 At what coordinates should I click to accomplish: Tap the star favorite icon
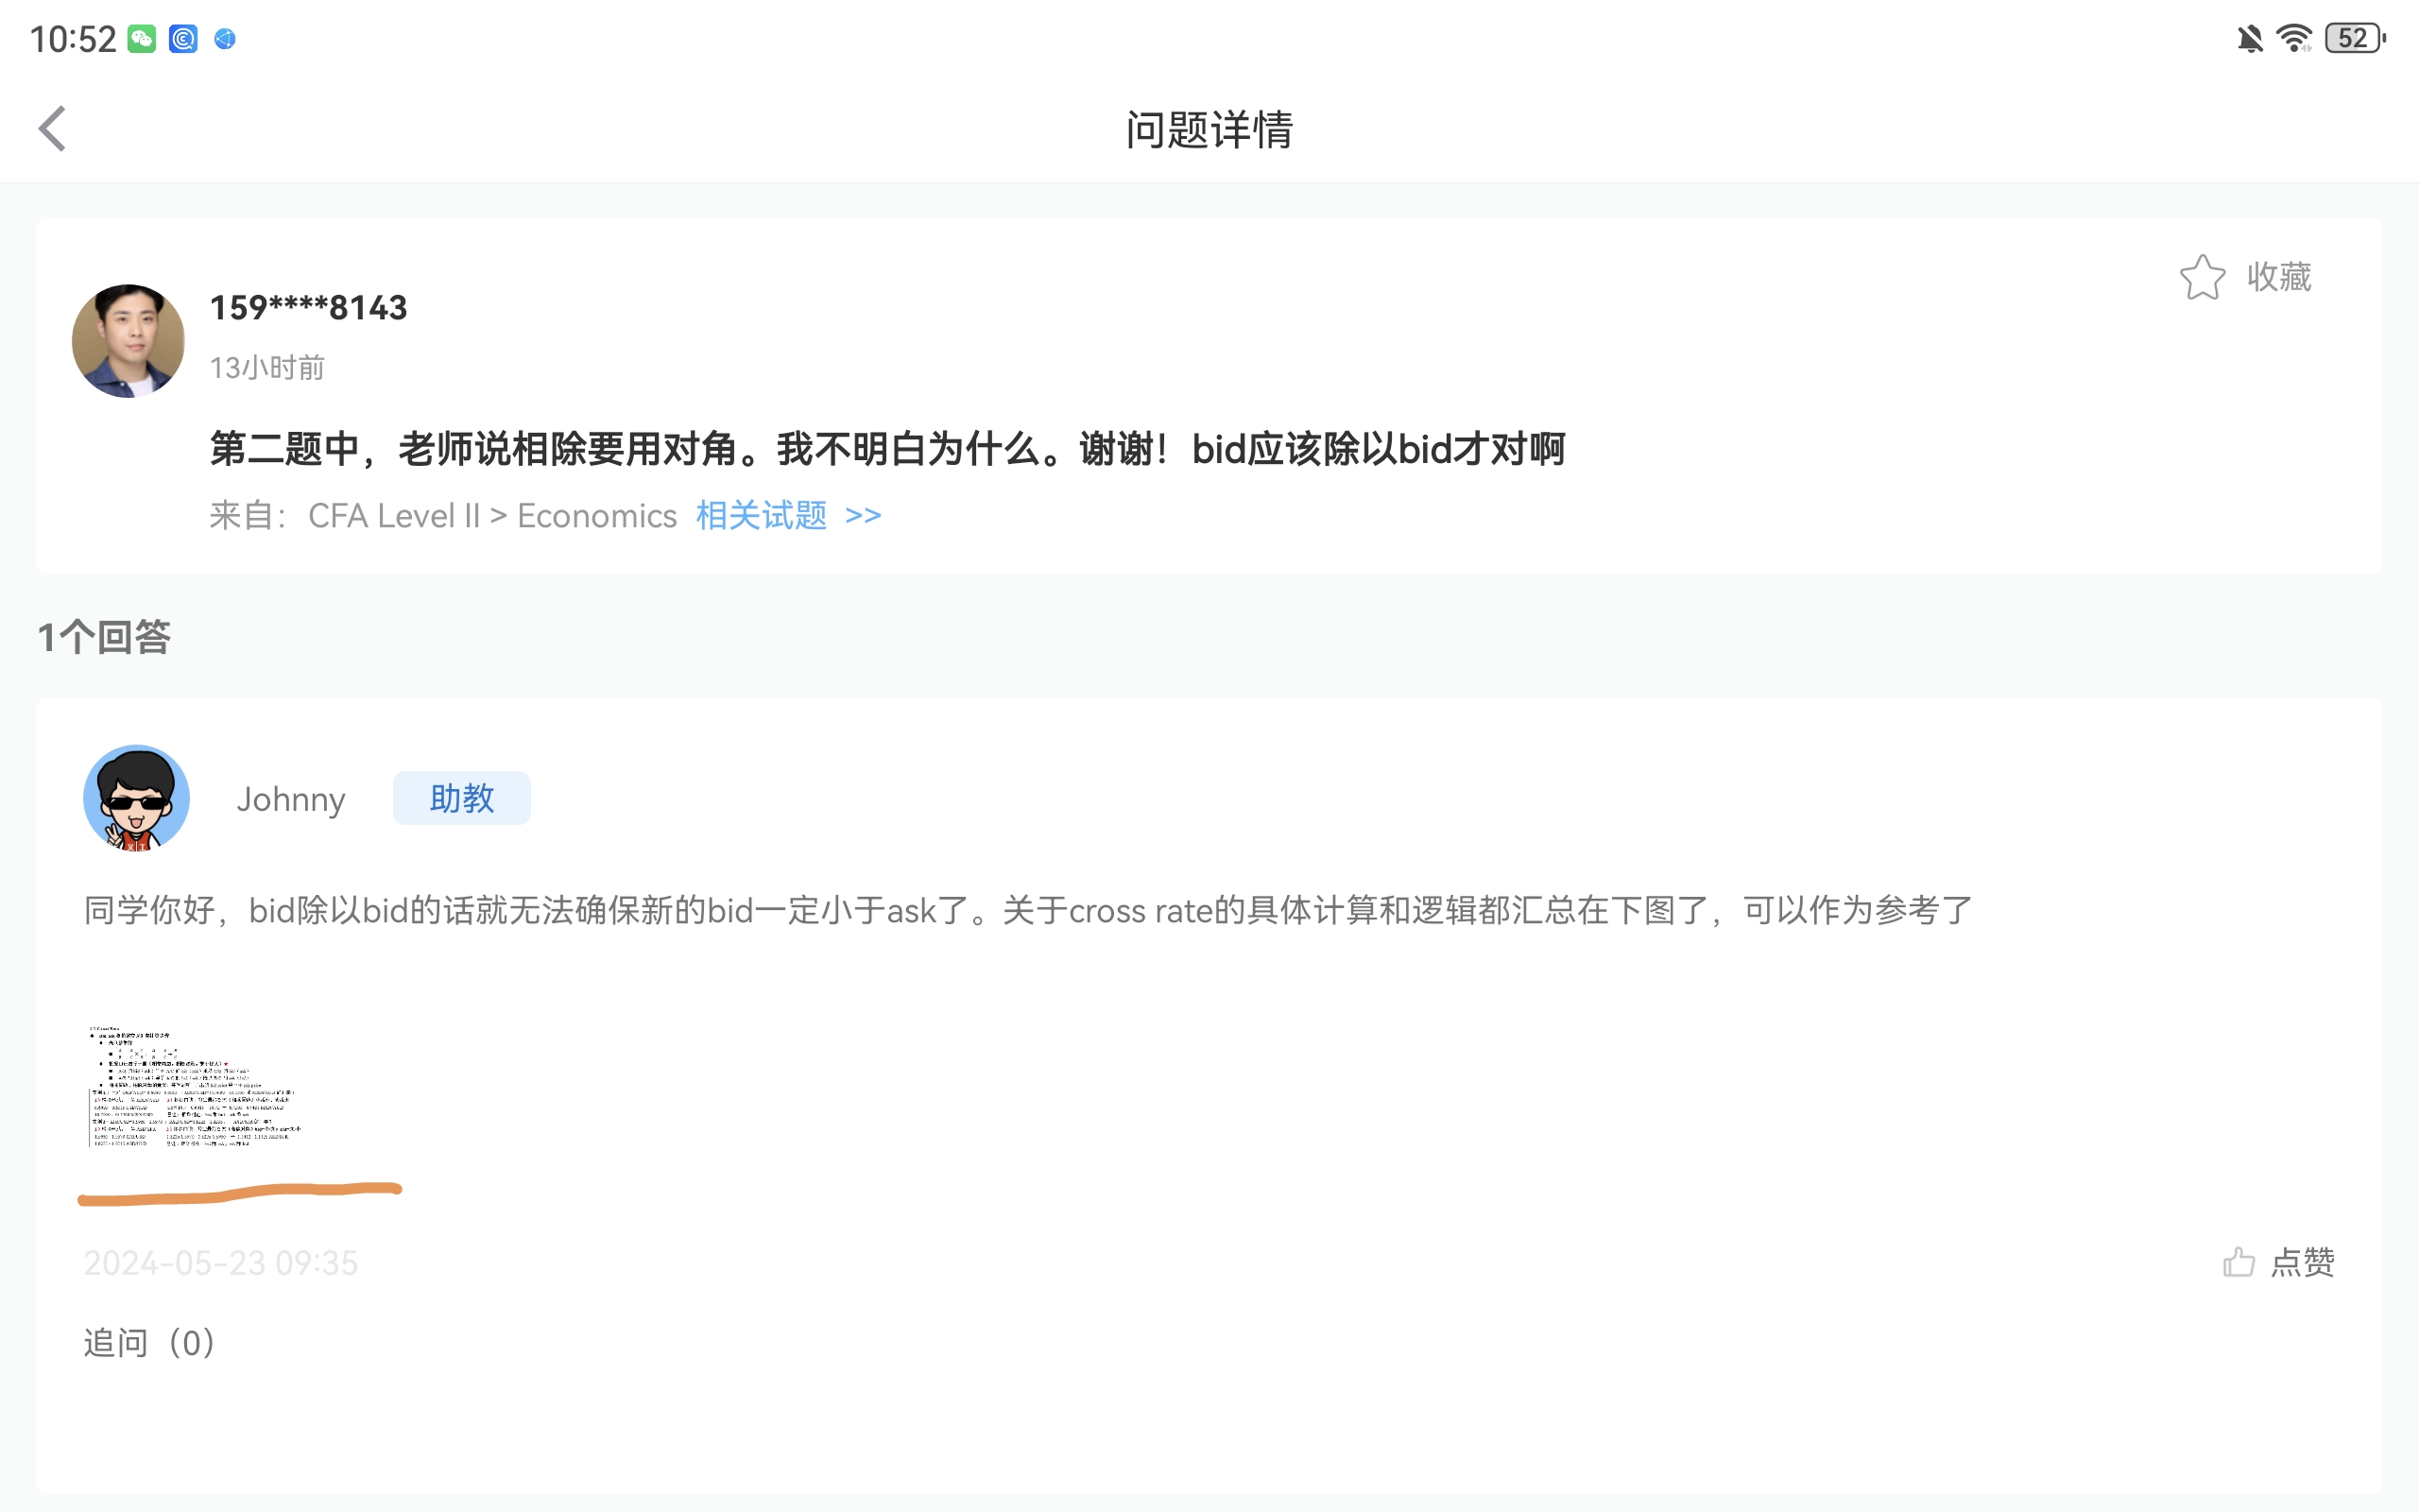click(x=2202, y=277)
